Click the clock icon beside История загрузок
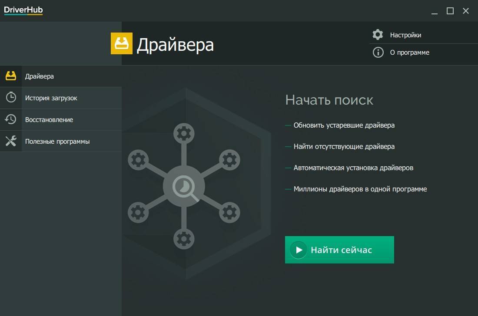The width and height of the screenshot is (478, 316). 11,98
